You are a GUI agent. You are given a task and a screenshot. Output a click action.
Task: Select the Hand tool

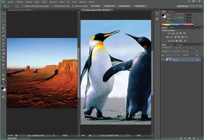pos(3,79)
